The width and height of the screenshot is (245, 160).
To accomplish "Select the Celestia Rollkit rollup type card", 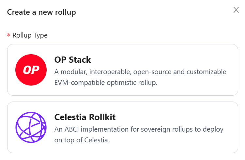I will (x=123, y=127).
